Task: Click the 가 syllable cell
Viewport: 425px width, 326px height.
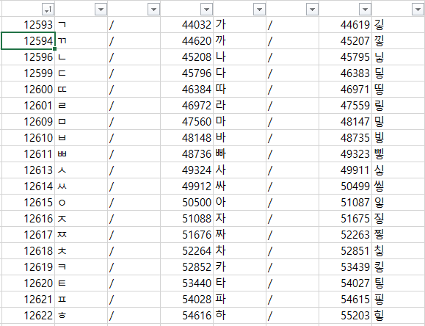Action: coord(239,25)
